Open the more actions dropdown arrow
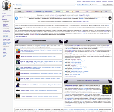 [91, 5]
